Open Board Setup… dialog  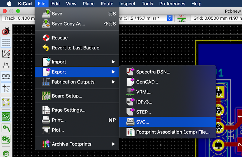pos(77,96)
